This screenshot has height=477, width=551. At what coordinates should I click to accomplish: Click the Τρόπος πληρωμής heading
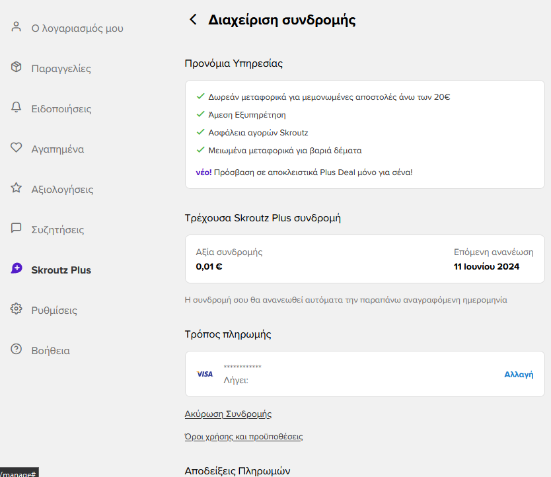pyautogui.click(x=228, y=334)
